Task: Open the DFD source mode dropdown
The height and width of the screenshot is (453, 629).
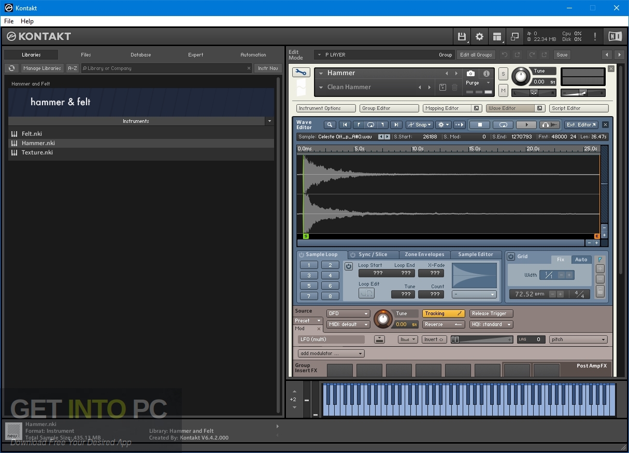Action: click(348, 313)
